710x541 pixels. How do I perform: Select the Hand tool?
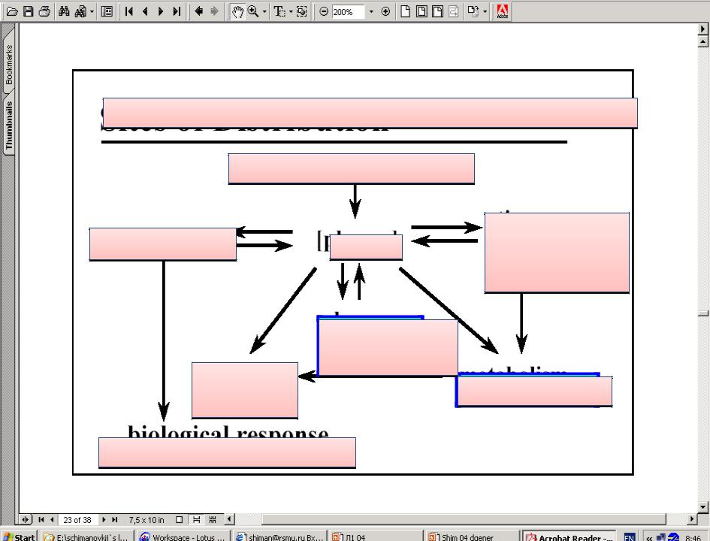[237, 11]
